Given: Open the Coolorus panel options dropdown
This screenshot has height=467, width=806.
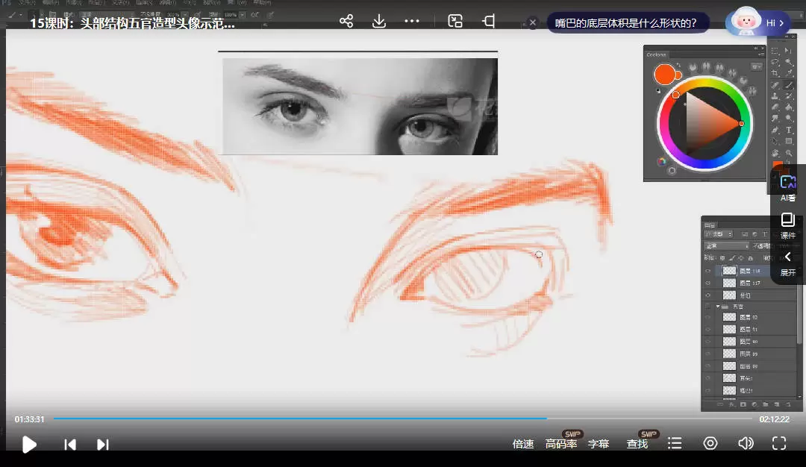Looking at the screenshot, I should tap(760, 54).
